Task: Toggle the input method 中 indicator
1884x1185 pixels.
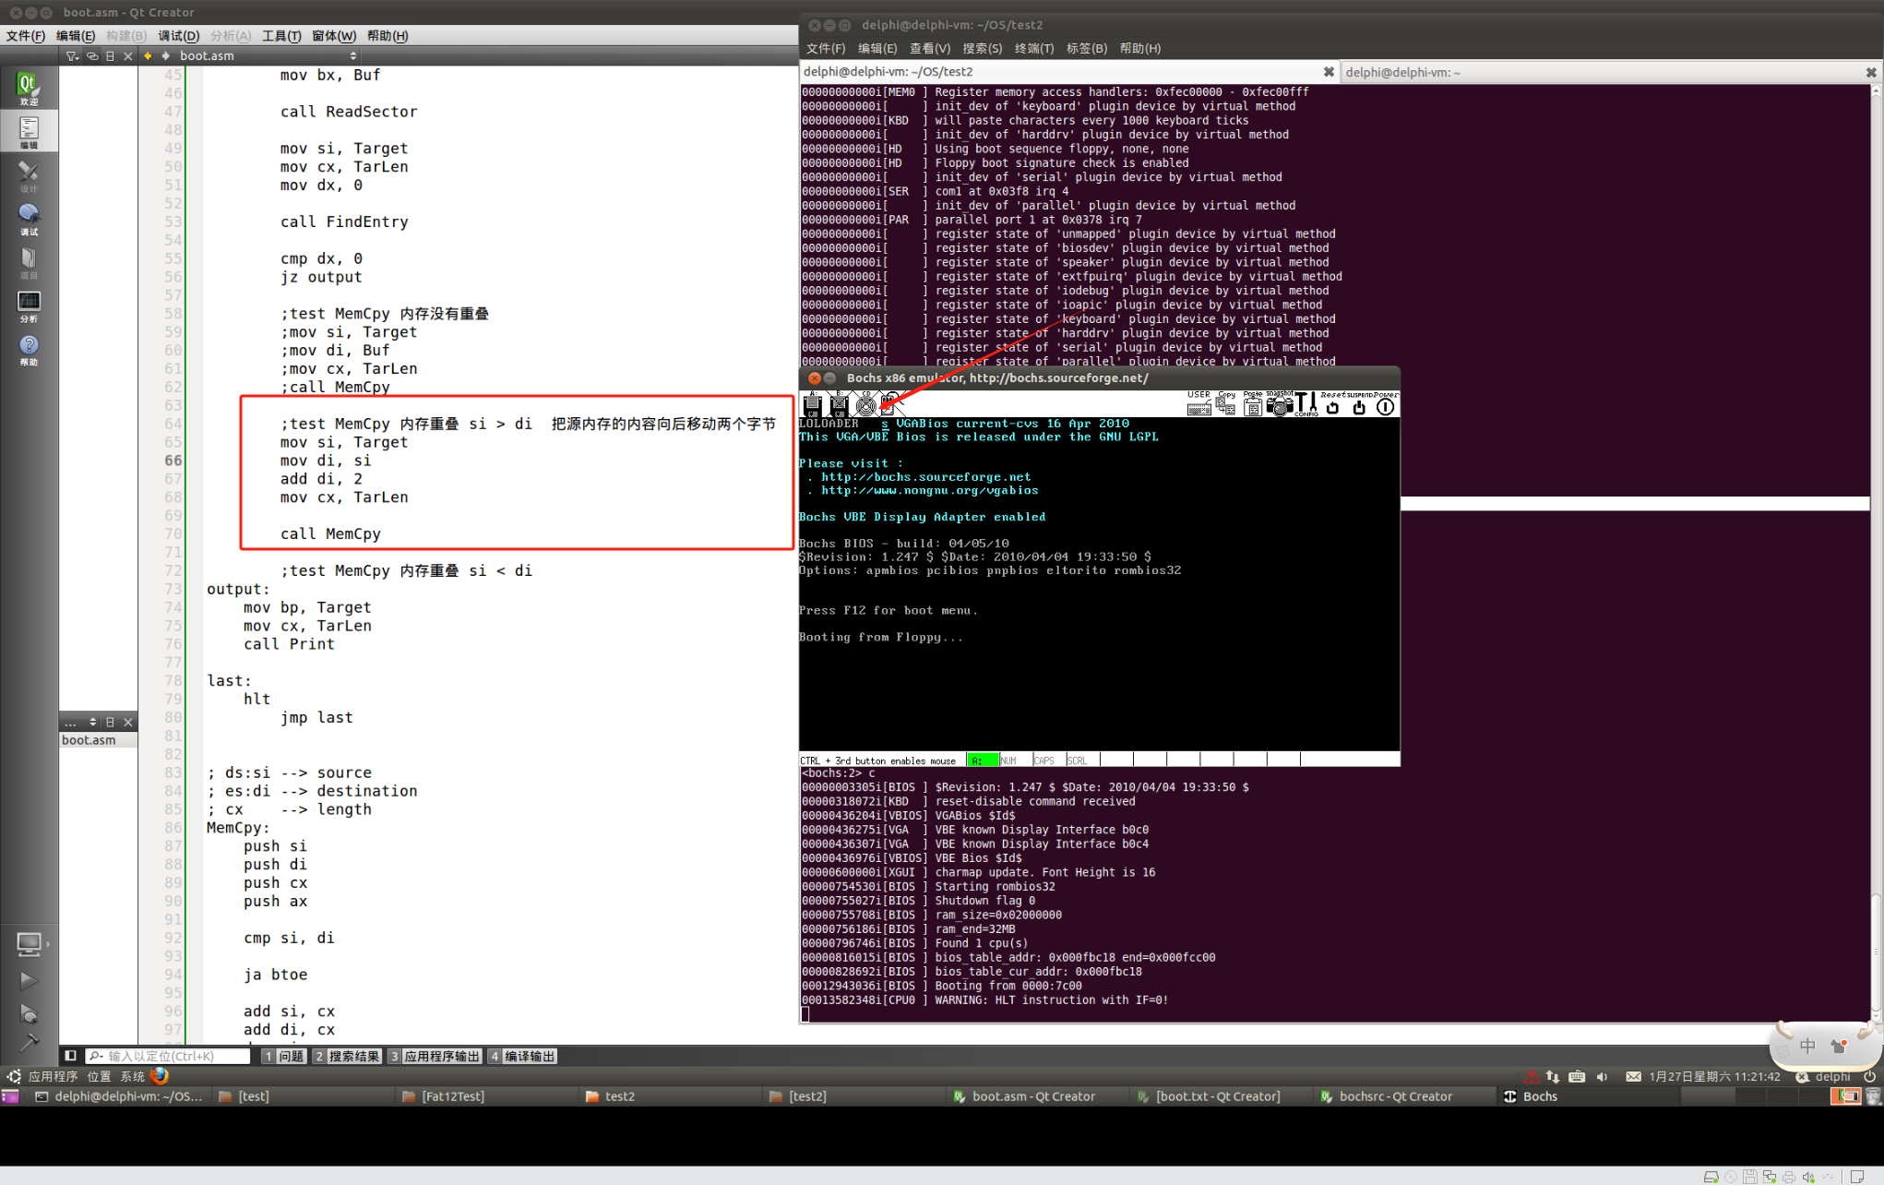Action: pos(1807,1046)
